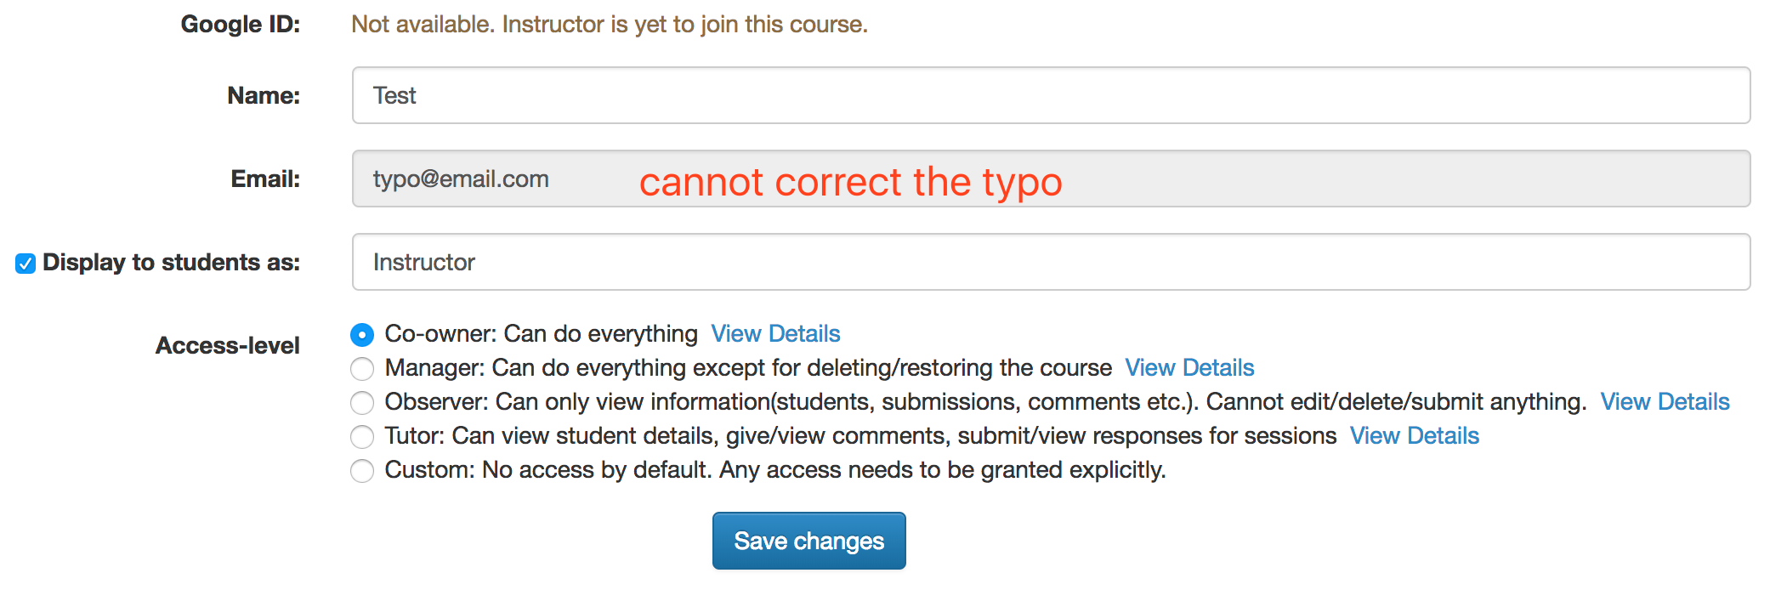Select the Manager access level
This screenshot has width=1770, height=590.
point(362,369)
